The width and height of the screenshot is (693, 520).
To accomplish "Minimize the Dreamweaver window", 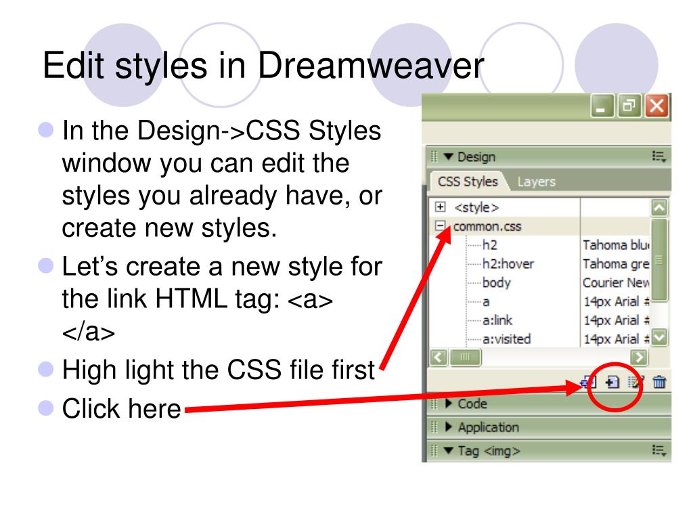I will pos(602,106).
